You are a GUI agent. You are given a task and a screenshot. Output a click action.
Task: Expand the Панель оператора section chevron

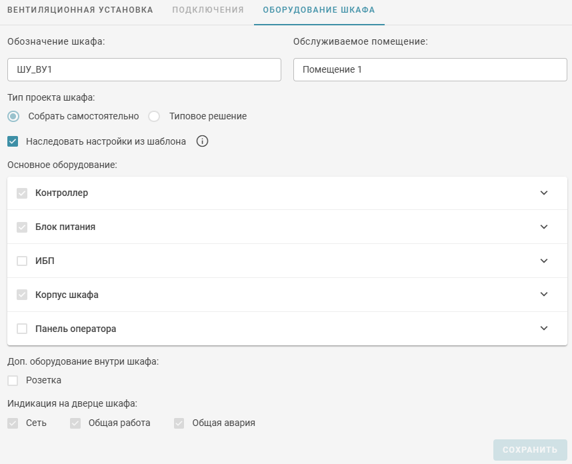[x=544, y=329]
